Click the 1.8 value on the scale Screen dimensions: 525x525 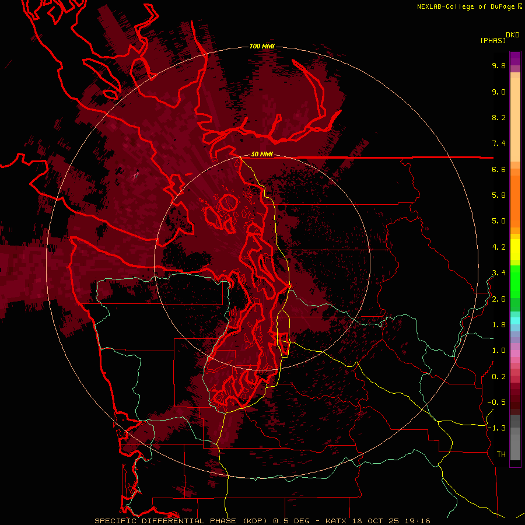499,325
